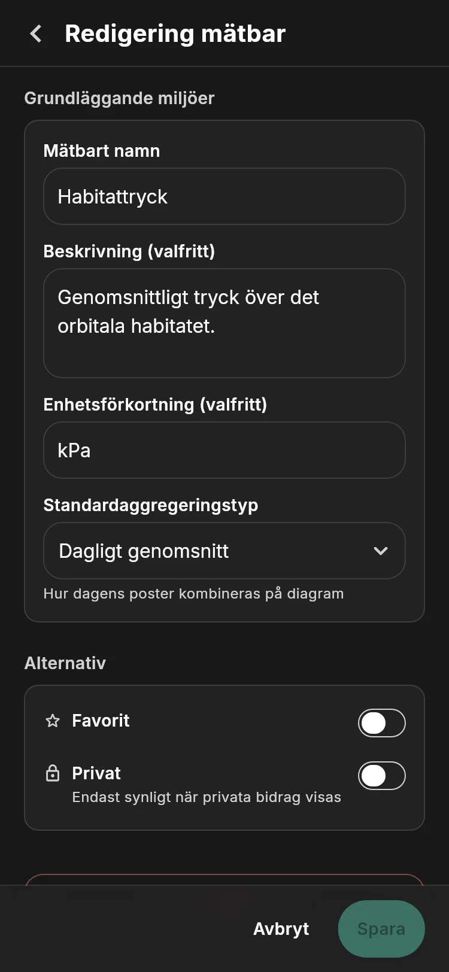
Task: Click the green Spara button
Action: (381, 929)
